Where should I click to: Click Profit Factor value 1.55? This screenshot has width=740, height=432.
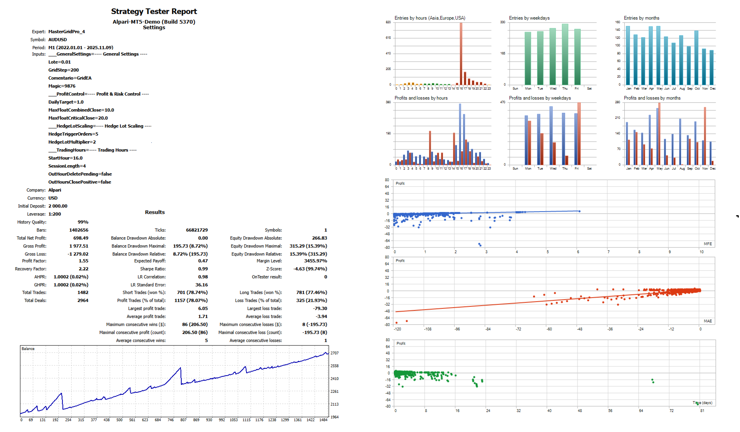(x=84, y=261)
